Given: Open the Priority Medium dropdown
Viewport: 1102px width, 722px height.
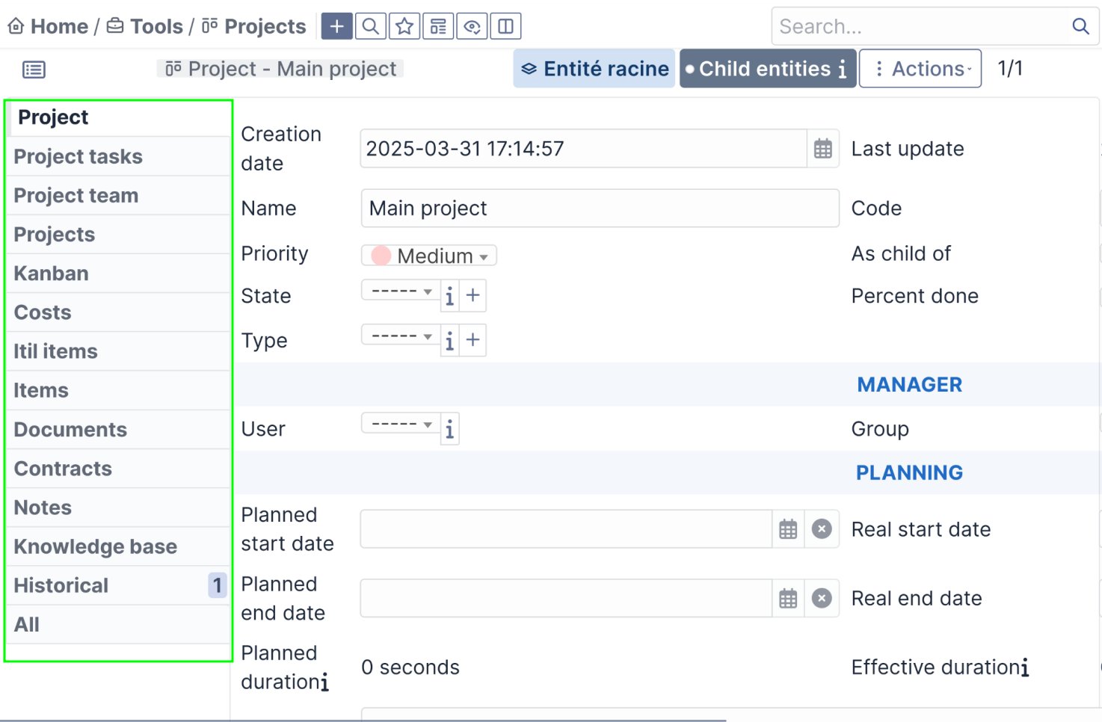Looking at the screenshot, I should tap(430, 256).
